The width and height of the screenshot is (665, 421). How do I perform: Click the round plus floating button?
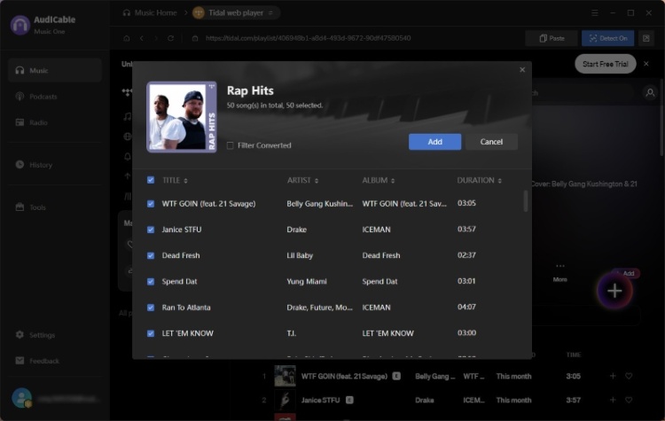pos(614,291)
